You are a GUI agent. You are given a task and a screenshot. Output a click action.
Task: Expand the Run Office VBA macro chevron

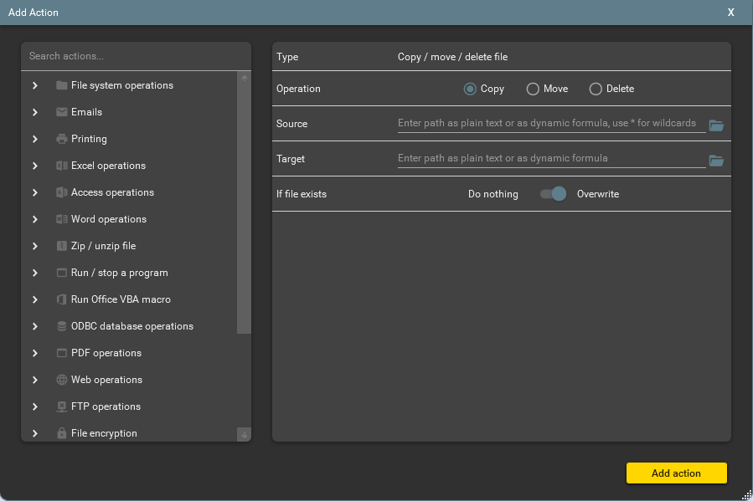point(35,299)
